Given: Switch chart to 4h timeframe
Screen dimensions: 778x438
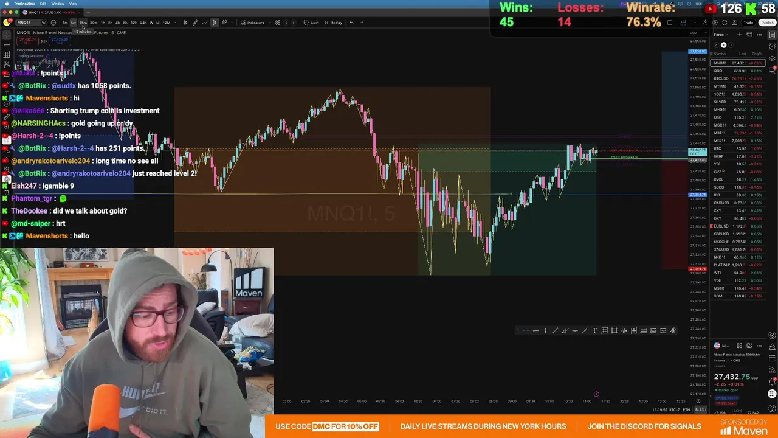Looking at the screenshot, I should [117, 23].
